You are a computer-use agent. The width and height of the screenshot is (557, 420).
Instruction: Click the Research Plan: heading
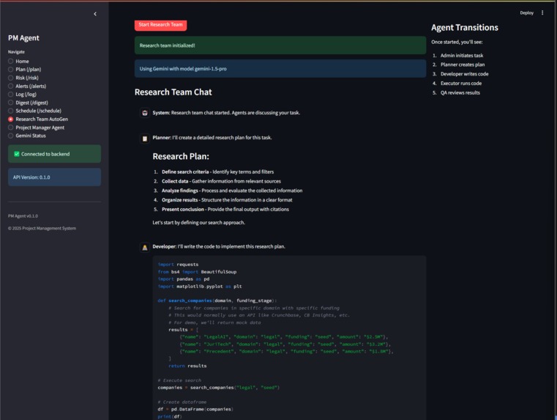pos(181,156)
